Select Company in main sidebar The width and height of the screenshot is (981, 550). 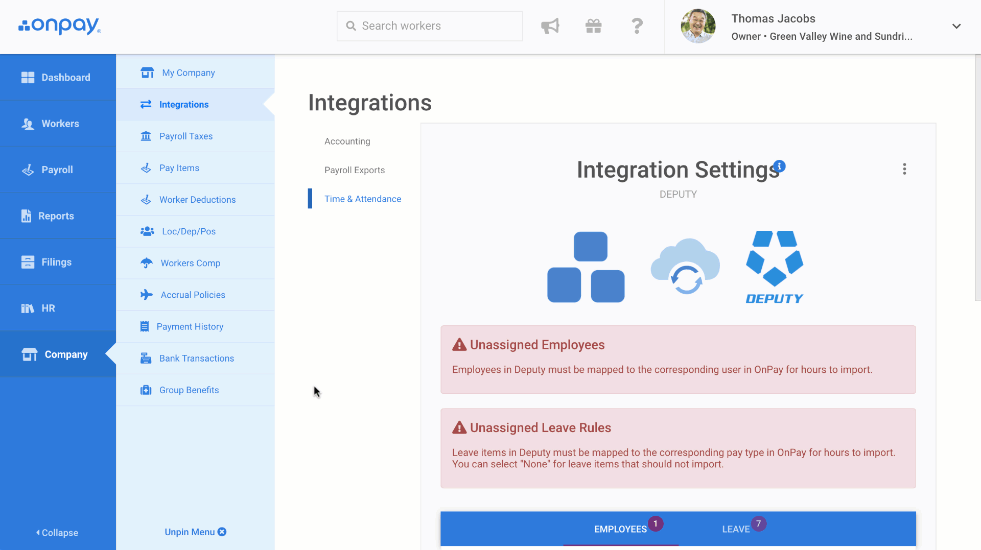pos(58,354)
